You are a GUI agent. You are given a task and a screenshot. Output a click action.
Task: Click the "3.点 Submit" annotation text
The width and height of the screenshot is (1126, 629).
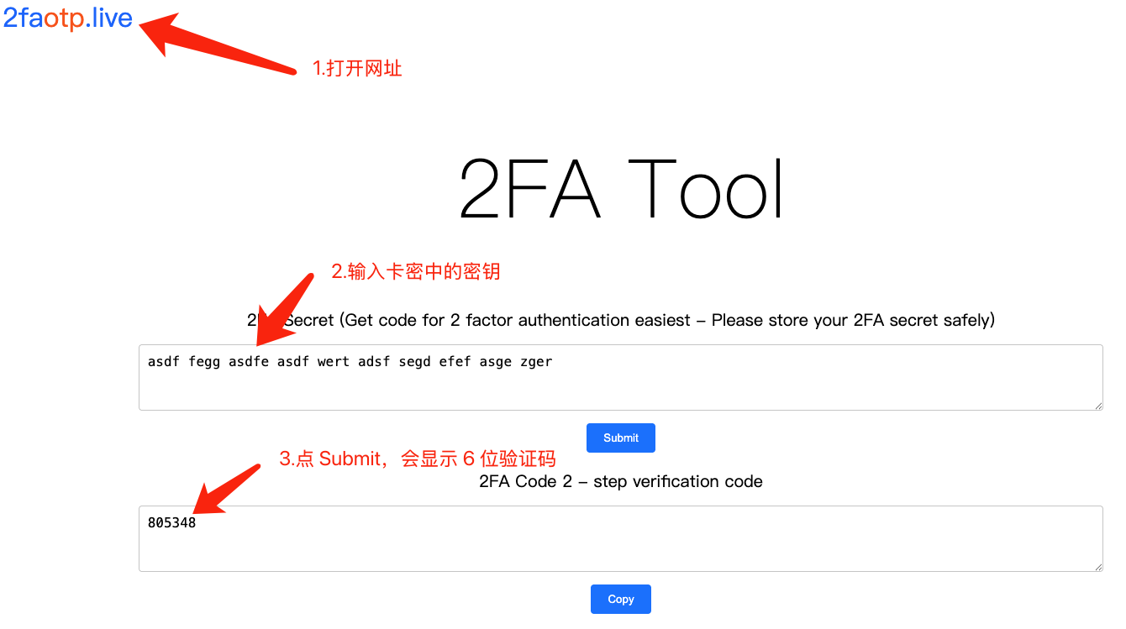pos(418,459)
